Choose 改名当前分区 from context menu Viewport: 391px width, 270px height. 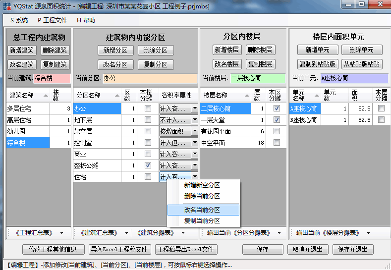pos(203,210)
